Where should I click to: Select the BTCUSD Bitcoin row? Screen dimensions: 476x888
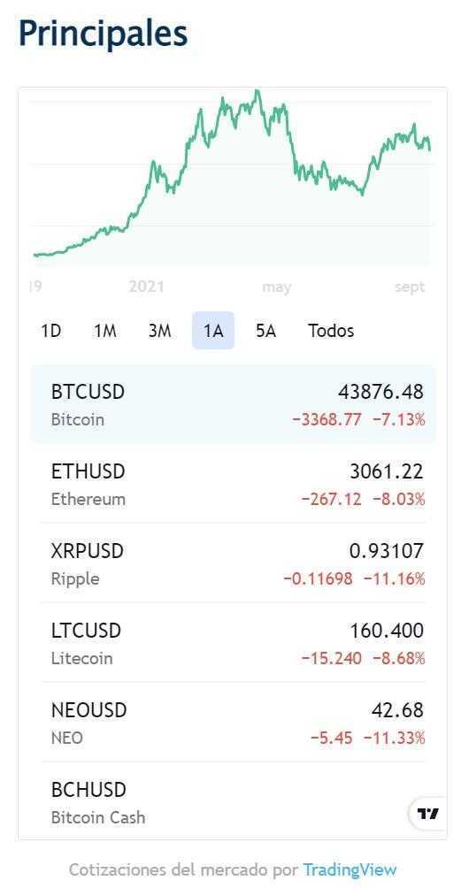point(233,404)
